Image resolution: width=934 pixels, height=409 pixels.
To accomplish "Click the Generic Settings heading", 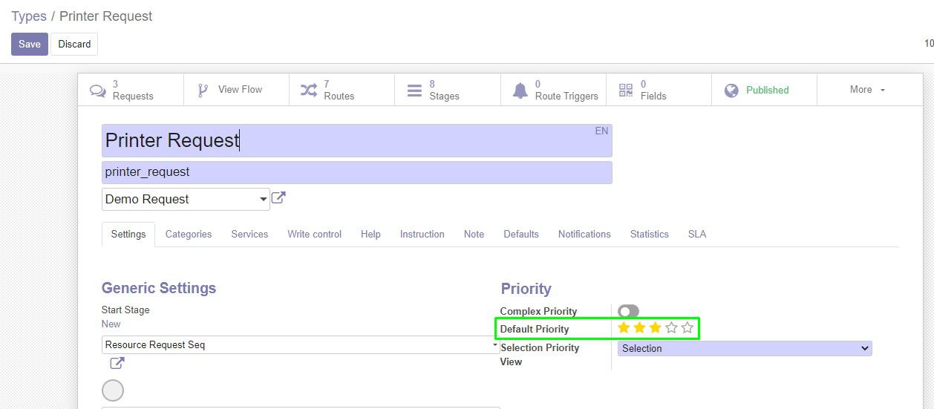I will (159, 288).
